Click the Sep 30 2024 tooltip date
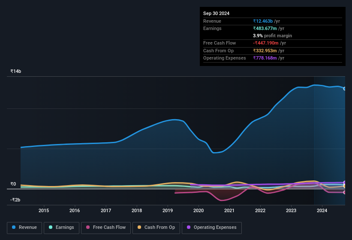The width and height of the screenshot is (352, 240). pos(216,13)
